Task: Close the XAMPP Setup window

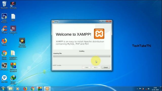Action: [109, 21]
